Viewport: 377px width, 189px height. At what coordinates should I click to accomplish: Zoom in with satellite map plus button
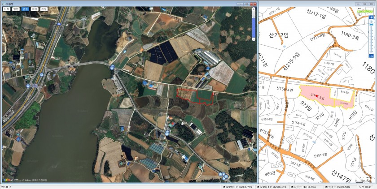click(x=254, y=9)
